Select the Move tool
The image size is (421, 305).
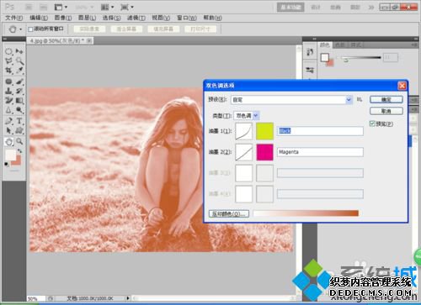[x=19, y=51]
